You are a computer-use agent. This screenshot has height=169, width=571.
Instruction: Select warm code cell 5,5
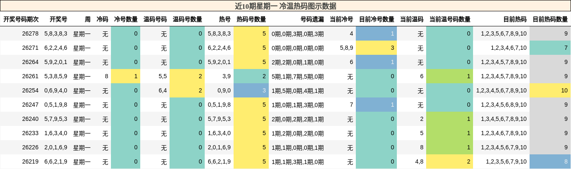(x=163, y=76)
